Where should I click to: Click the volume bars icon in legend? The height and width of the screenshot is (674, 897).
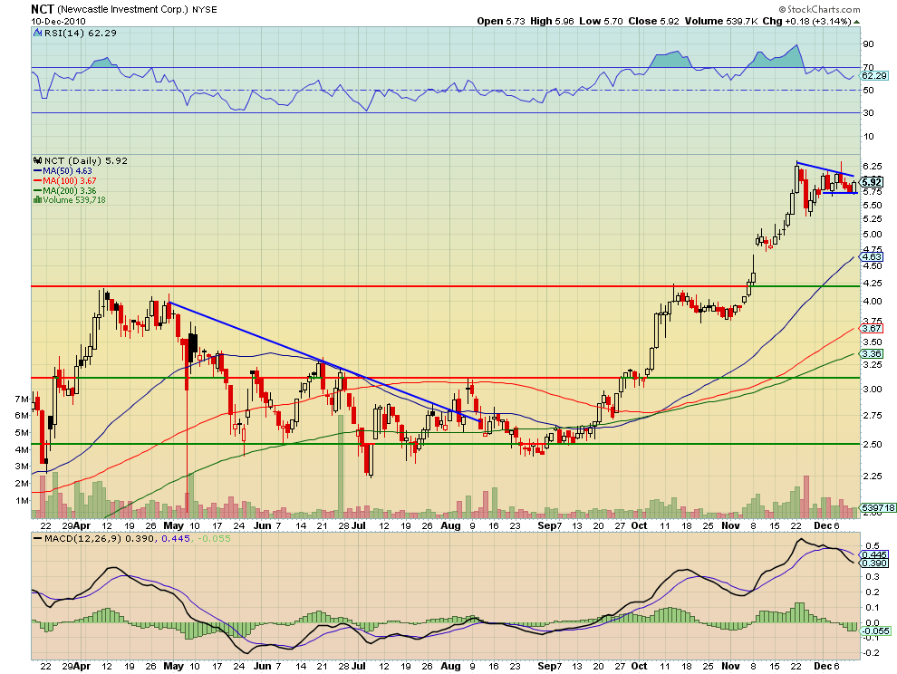click(38, 199)
